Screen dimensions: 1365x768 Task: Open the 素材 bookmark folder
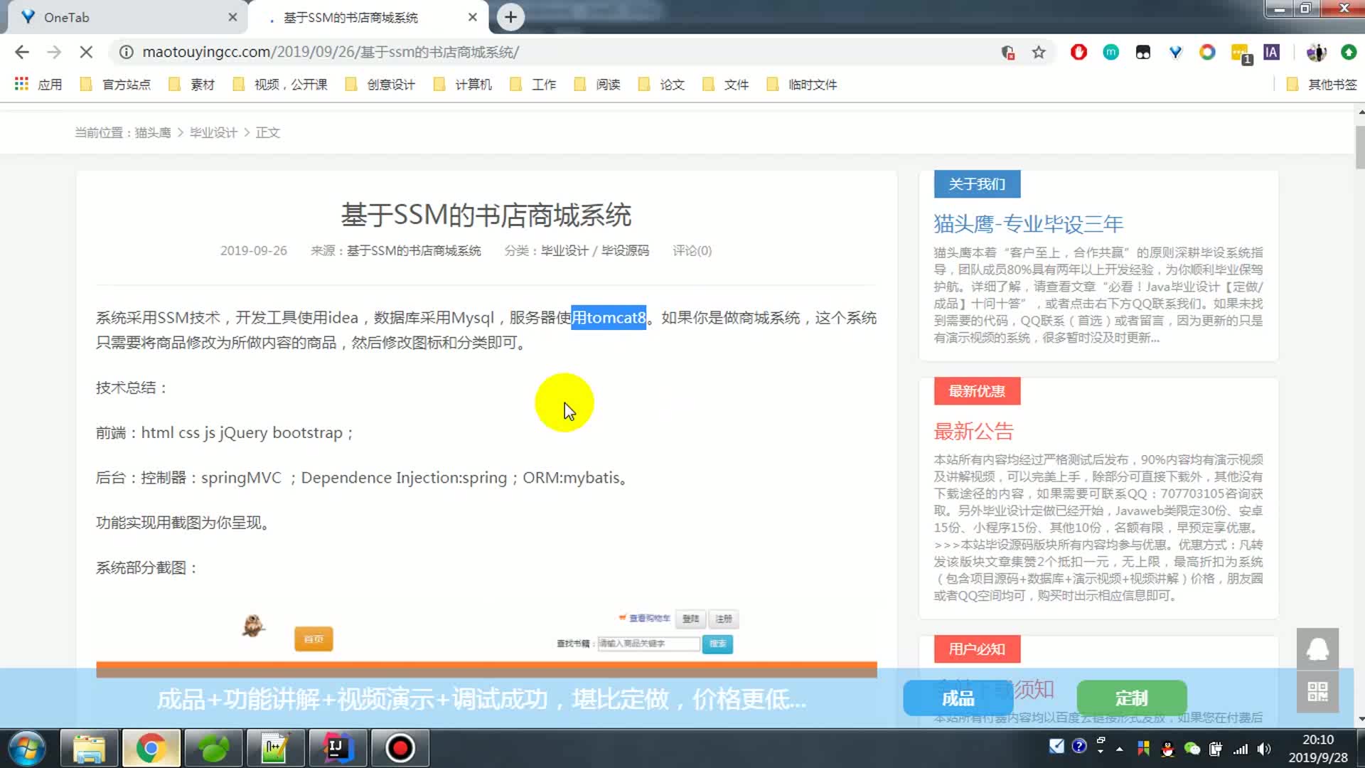click(x=192, y=85)
